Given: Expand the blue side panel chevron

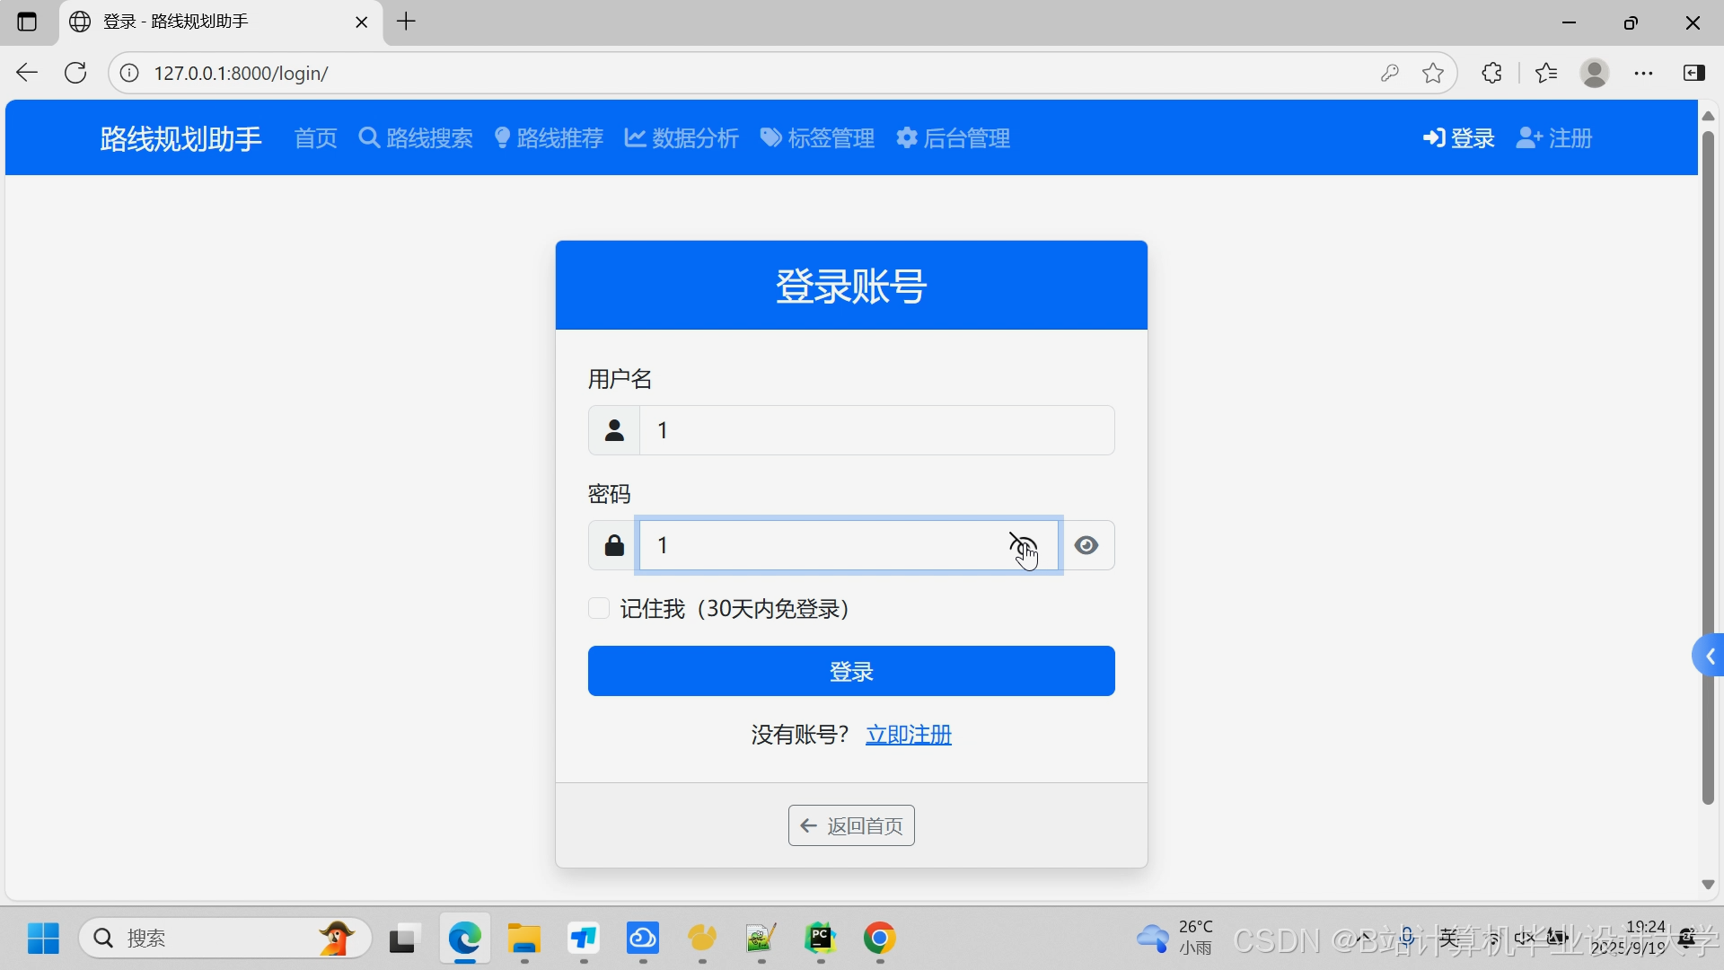Looking at the screenshot, I should [1709, 657].
